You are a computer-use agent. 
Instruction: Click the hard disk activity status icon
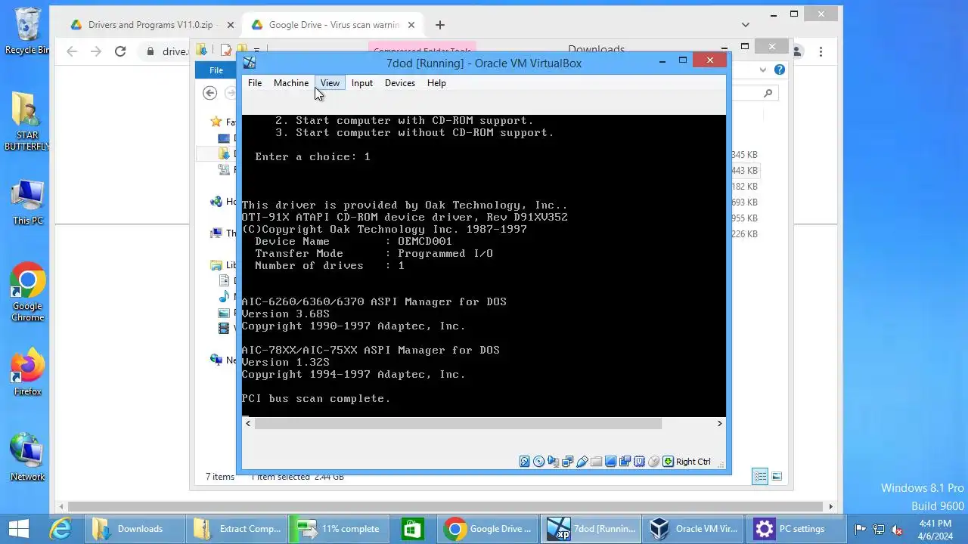pyautogui.click(x=524, y=462)
